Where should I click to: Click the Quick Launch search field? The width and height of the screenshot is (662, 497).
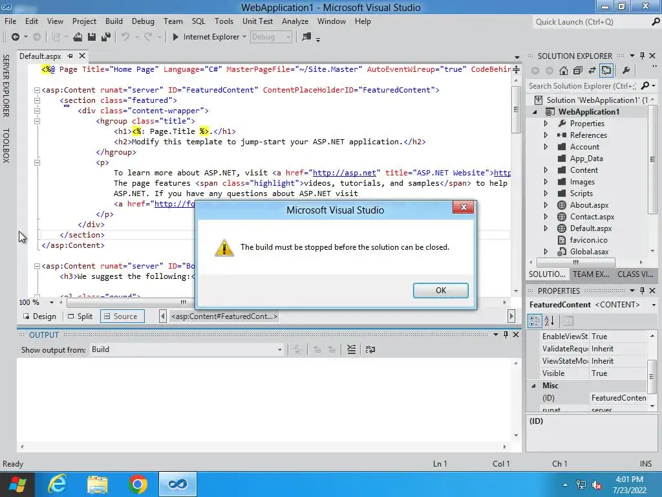coord(591,22)
